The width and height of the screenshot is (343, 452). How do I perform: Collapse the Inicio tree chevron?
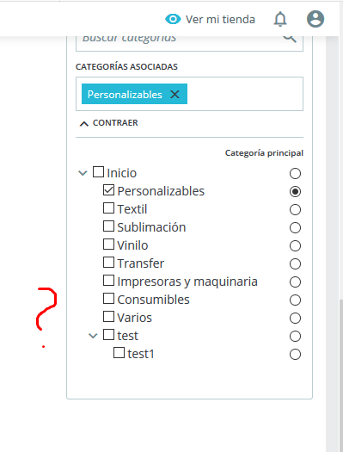83,173
